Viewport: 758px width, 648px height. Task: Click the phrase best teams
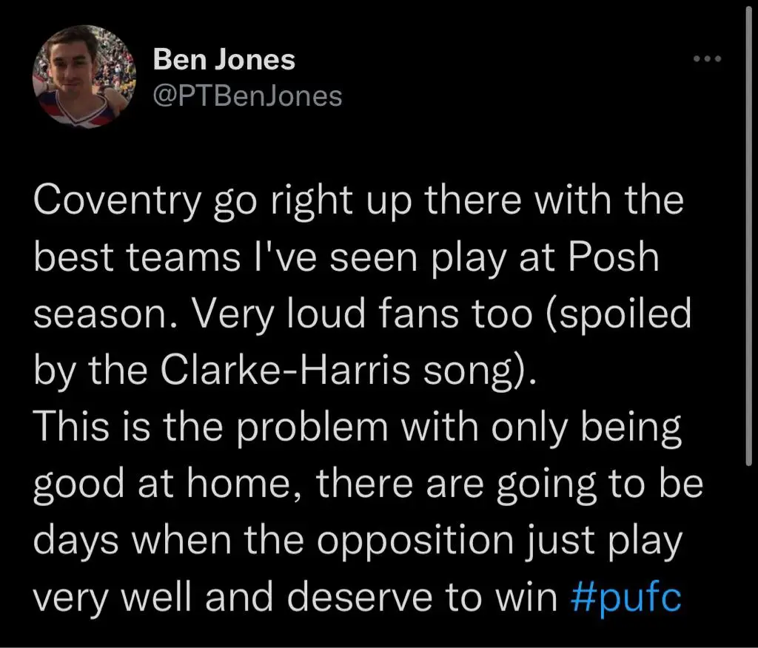(x=137, y=257)
